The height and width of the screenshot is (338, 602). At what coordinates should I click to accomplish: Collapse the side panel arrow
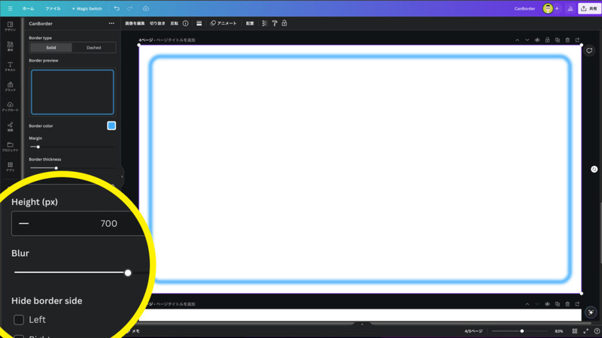coord(122,177)
